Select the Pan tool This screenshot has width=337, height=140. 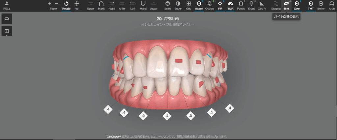tap(77, 6)
